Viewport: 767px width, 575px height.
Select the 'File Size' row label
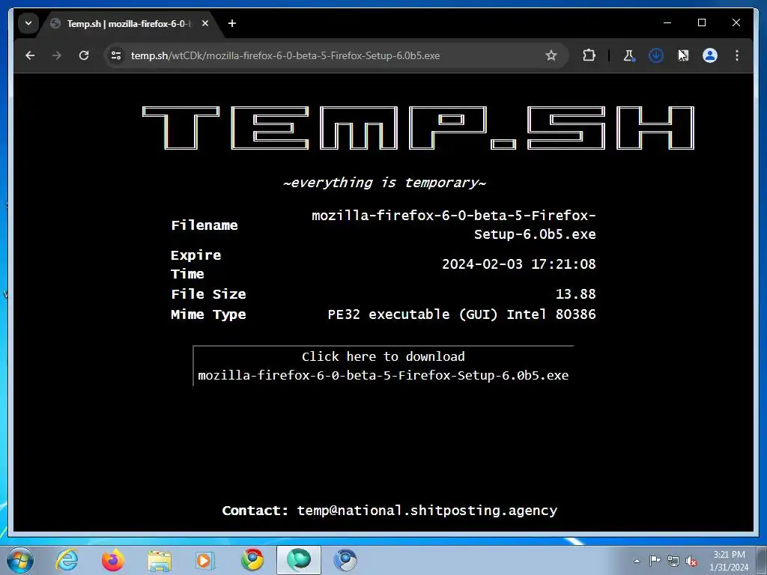click(208, 293)
